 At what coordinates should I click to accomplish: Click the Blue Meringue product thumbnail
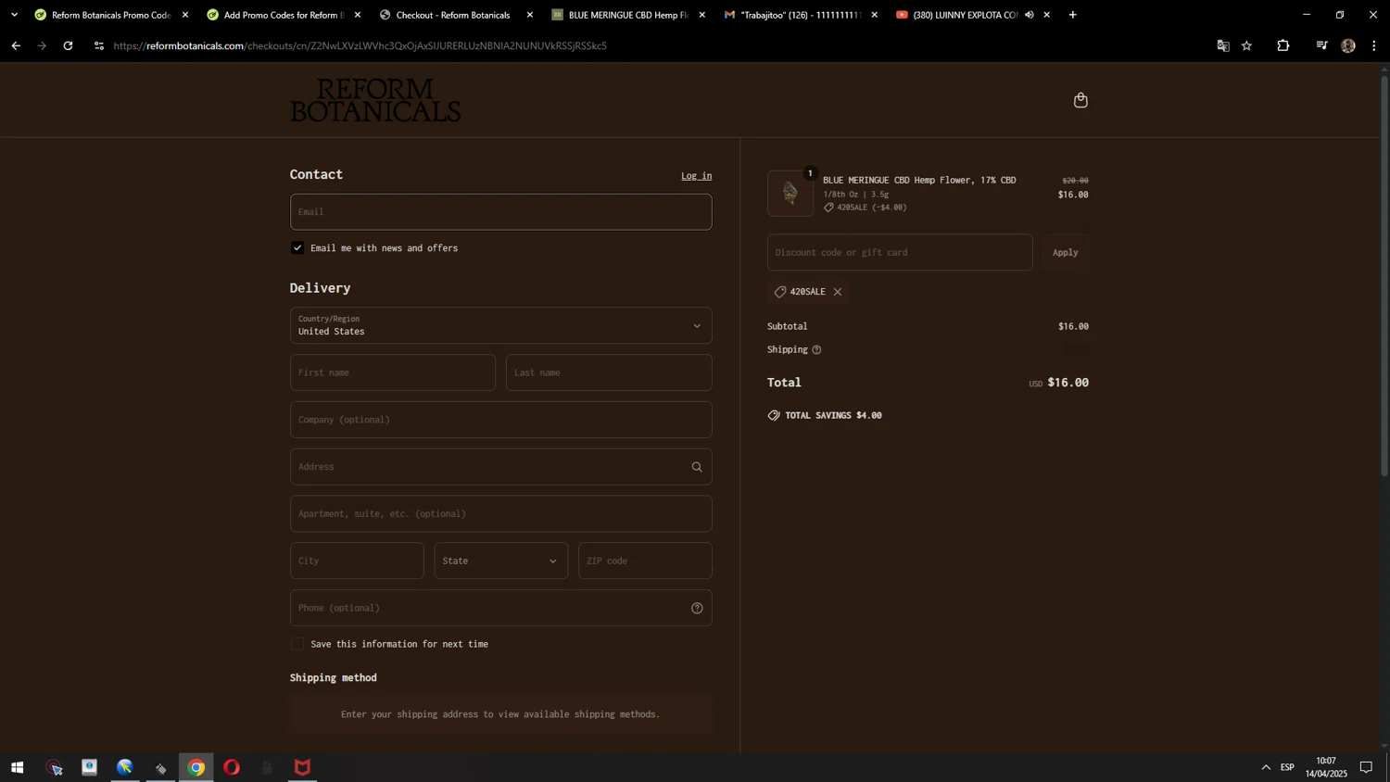coord(790,194)
